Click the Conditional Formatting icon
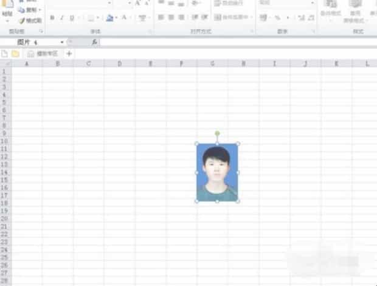The height and width of the screenshot is (286, 377). click(331, 7)
